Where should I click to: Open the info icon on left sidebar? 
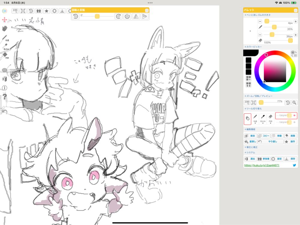(4, 88)
